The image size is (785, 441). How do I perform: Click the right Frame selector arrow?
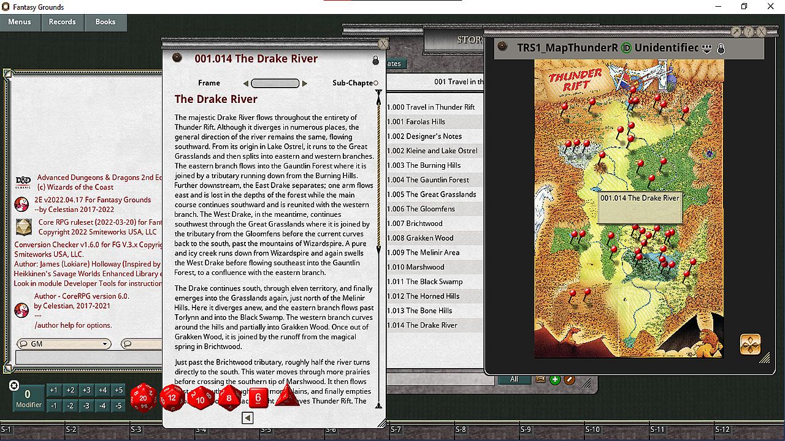point(305,83)
